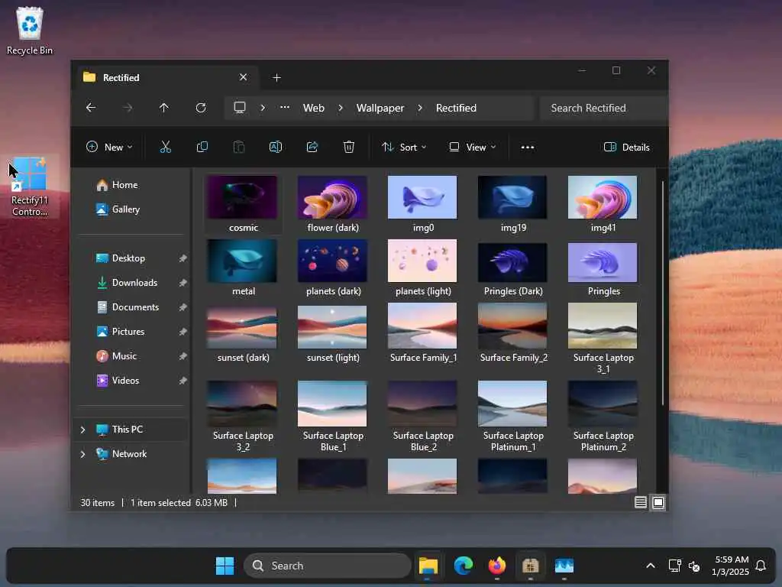The image size is (782, 587).
Task: Expand This PC tree node
Action: click(82, 430)
